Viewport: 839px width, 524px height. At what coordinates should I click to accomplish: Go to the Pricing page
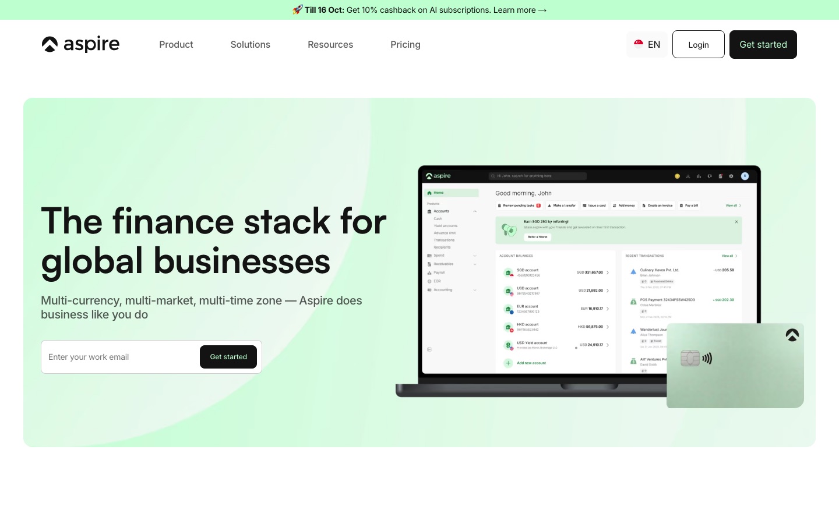pos(406,44)
